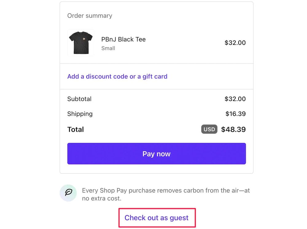307x229 pixels.
Task: Click the USD currency badge
Action: tap(209, 129)
